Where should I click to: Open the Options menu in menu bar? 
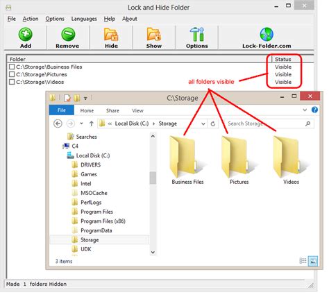[55, 19]
